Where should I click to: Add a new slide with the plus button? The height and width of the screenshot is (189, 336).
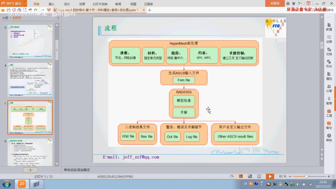[30, 170]
